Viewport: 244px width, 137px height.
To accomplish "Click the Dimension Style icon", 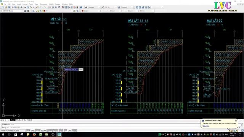I will (x=103, y=7).
